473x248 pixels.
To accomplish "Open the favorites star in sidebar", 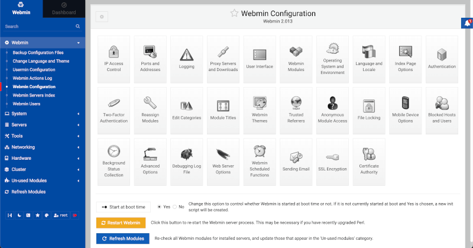I will pos(37,215).
